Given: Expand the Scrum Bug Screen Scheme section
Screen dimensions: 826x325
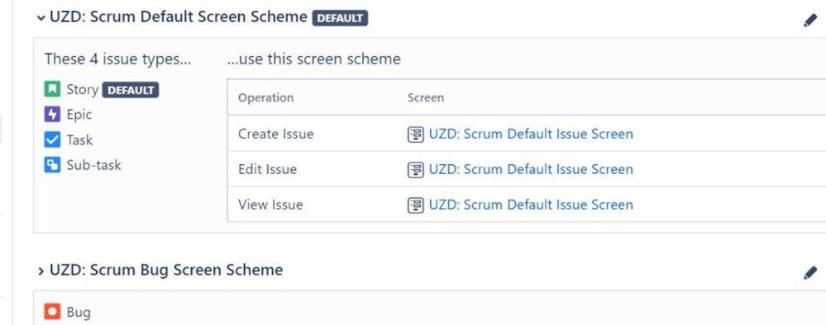Looking at the screenshot, I should pyautogui.click(x=41, y=271).
